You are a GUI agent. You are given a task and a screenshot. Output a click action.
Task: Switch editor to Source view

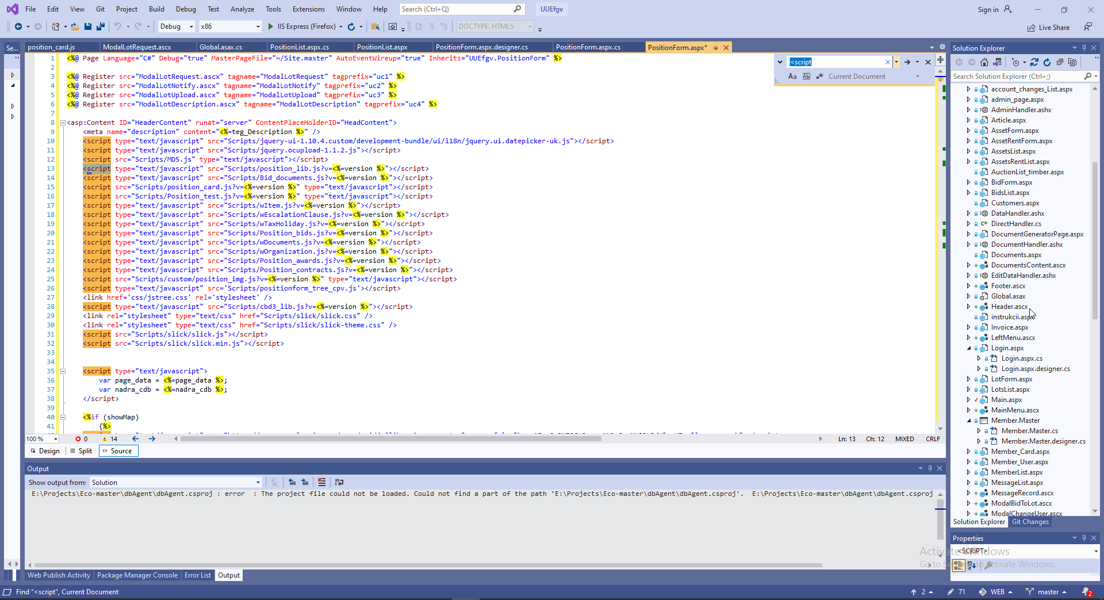118,451
